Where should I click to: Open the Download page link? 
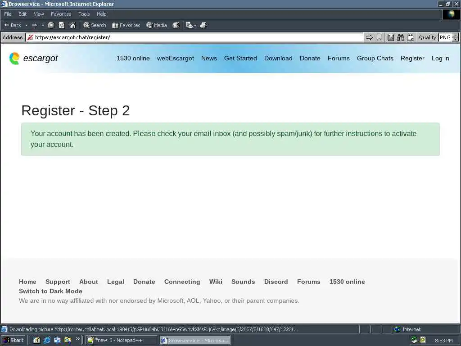point(278,58)
